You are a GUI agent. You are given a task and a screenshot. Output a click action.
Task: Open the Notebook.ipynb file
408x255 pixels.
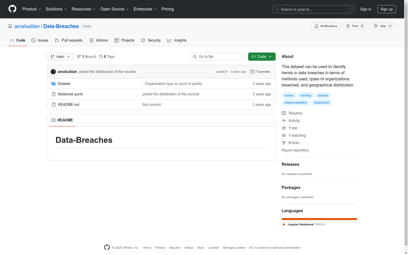click(x=70, y=94)
